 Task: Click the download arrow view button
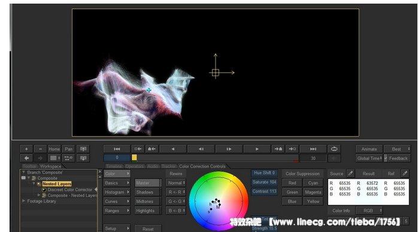pyautogui.click(x=83, y=158)
